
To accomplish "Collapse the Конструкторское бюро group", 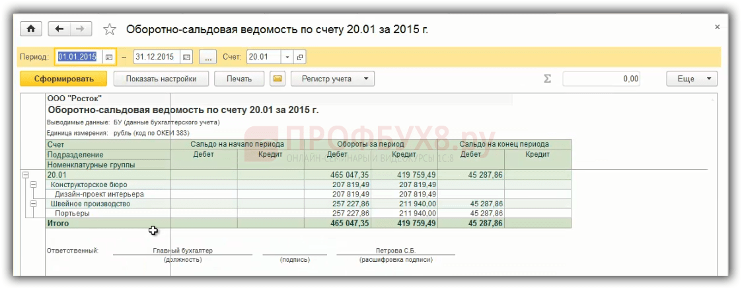I will tap(32, 185).
